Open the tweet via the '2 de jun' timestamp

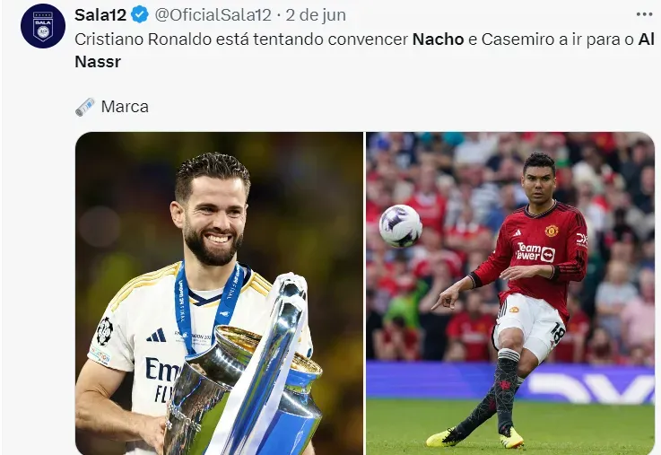click(x=316, y=15)
